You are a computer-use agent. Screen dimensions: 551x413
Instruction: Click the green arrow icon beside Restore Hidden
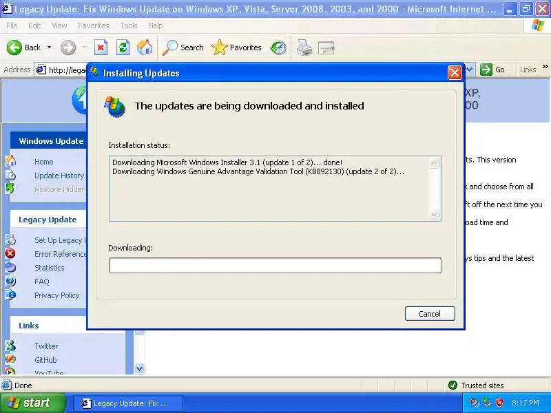(x=10, y=189)
